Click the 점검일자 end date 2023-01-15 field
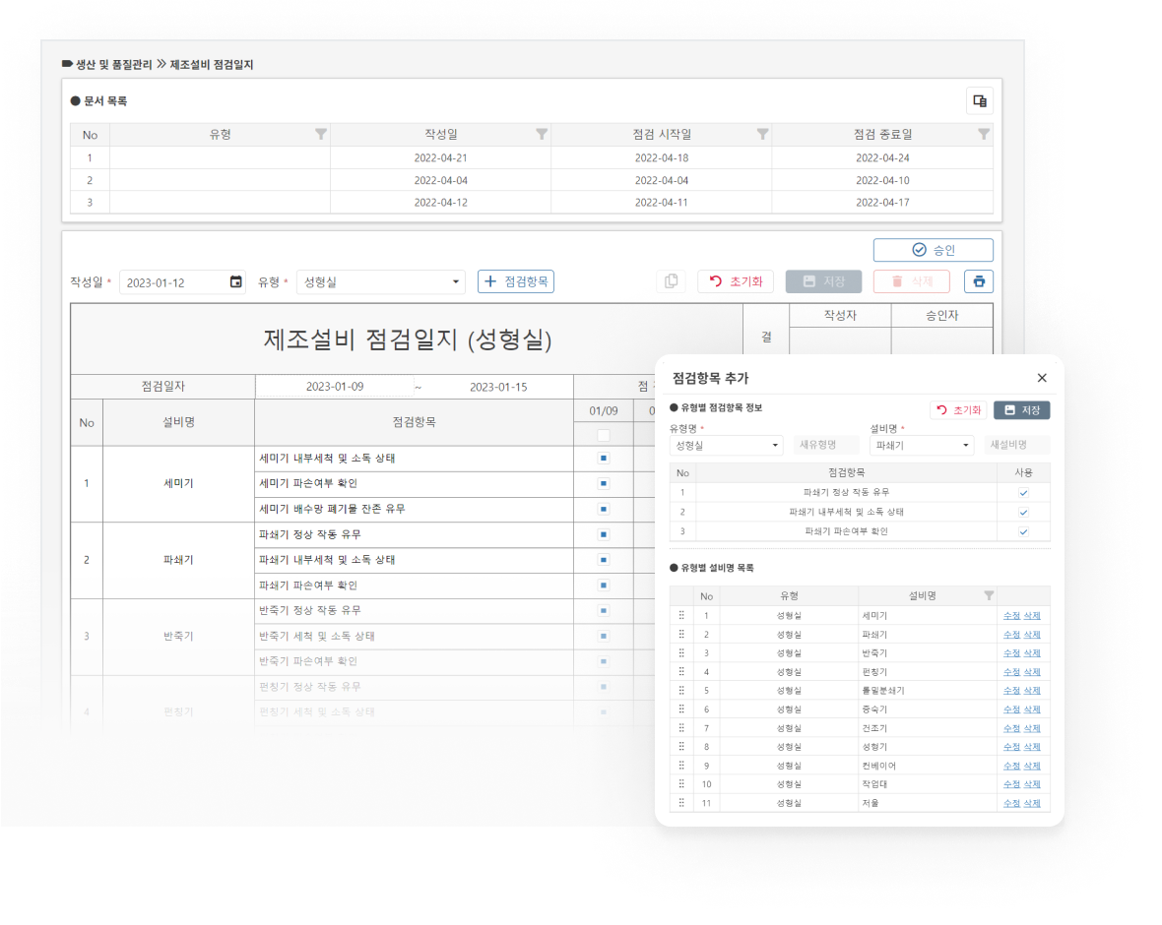This screenshot has width=1162, height=925. [x=498, y=387]
